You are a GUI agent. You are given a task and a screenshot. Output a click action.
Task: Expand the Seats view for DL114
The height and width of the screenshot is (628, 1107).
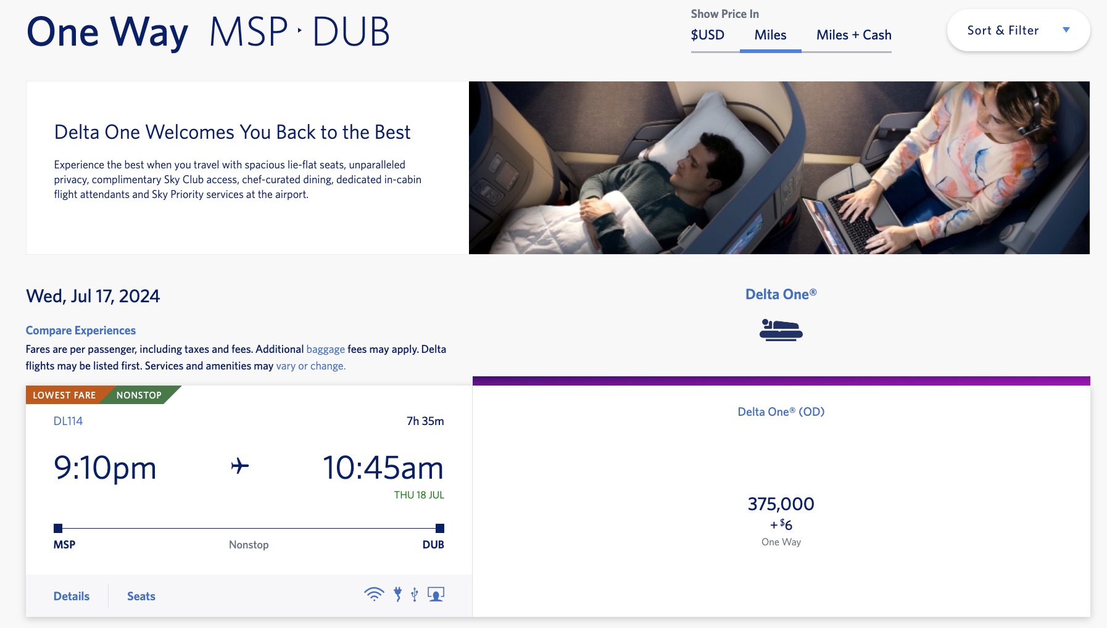(141, 596)
